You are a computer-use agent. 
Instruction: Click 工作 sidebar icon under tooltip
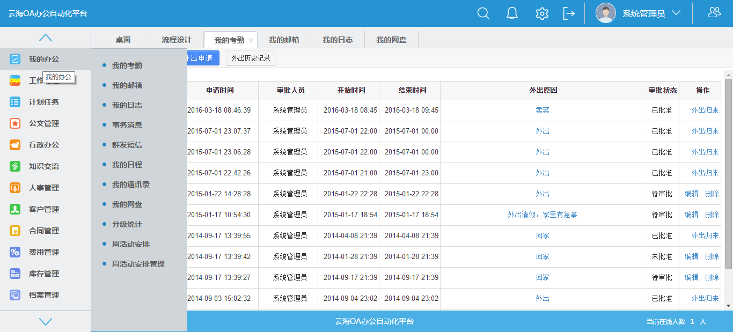pyautogui.click(x=15, y=80)
